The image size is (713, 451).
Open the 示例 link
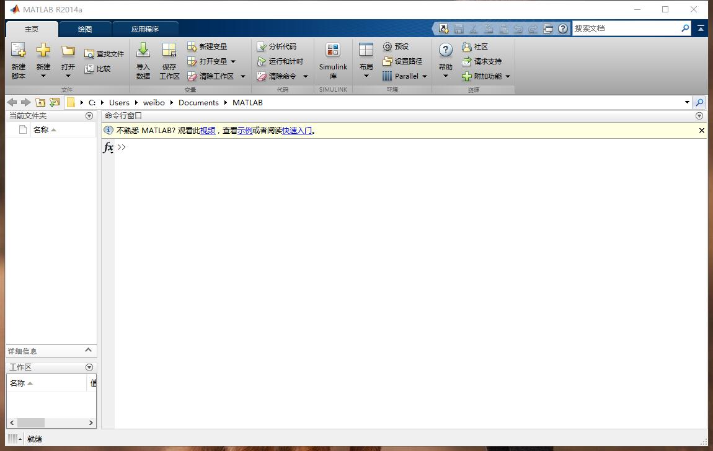pos(245,131)
